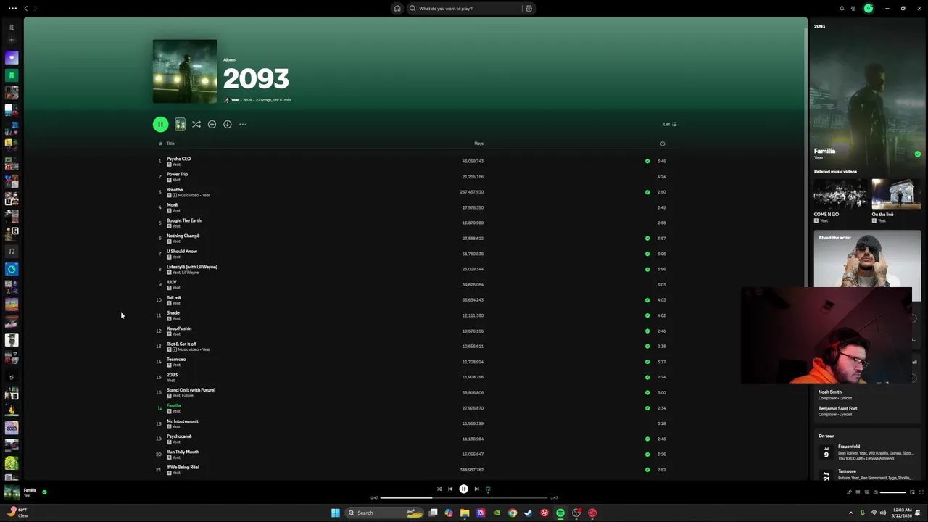Open the About the artist card
The width and height of the screenshot is (928, 522).
[x=867, y=260]
